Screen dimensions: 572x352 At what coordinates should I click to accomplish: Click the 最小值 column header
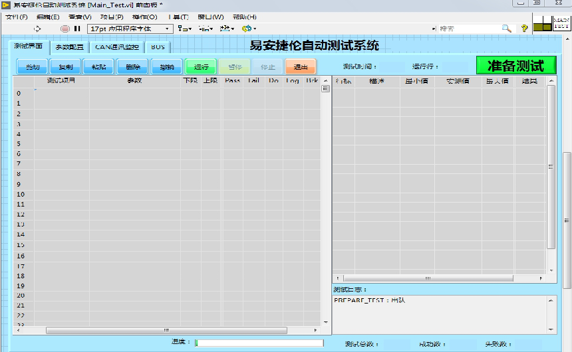pyautogui.click(x=417, y=81)
